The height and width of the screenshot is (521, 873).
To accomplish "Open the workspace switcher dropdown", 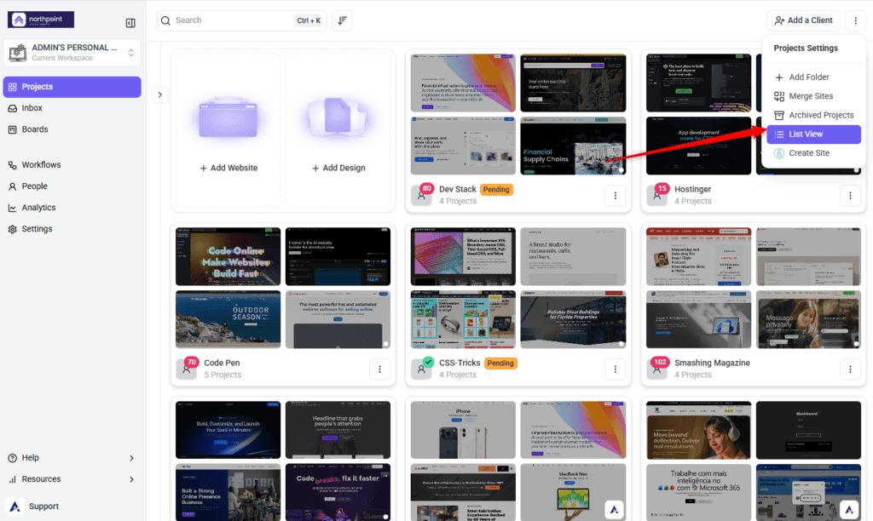I will (72, 52).
